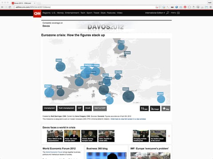This screenshot has height=159, width=213.
Task: Select the Slovakia bubble on map
Action: 118,76
